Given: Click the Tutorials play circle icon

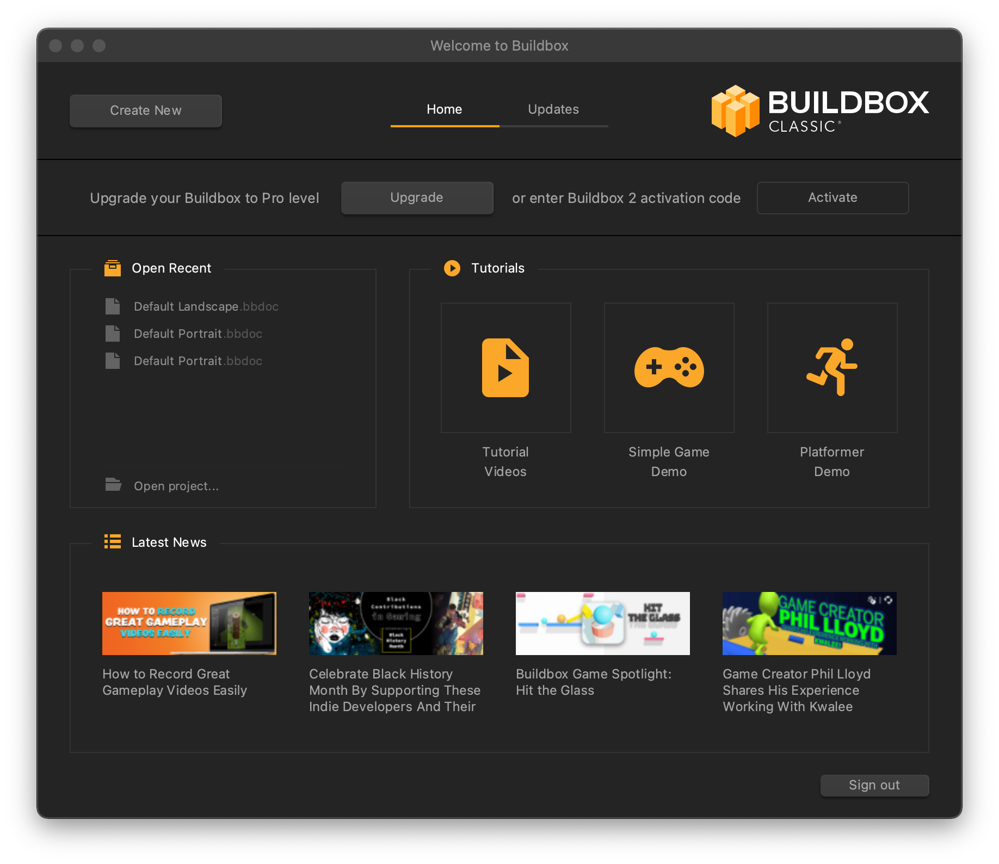Looking at the screenshot, I should (x=452, y=268).
